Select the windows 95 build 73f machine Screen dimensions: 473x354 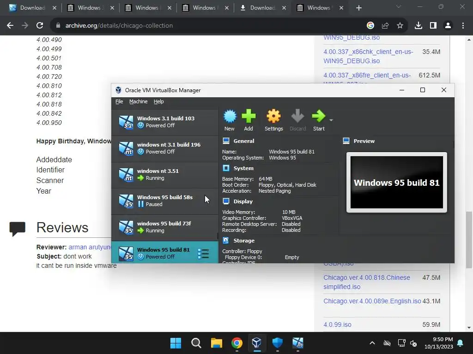(x=165, y=227)
